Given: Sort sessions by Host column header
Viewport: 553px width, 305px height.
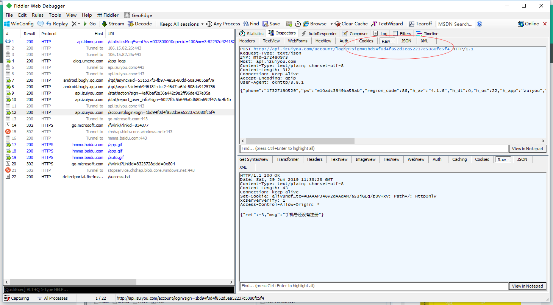Looking at the screenshot, I should [x=83, y=34].
